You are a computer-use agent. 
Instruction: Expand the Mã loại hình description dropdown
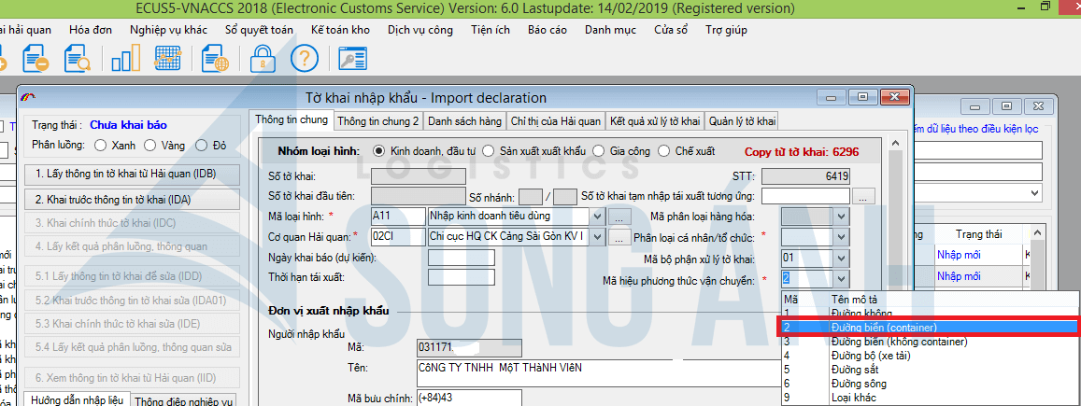(596, 216)
